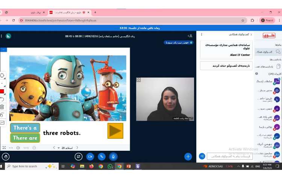
Task: Open the Paused profile button
Action: [267, 21]
